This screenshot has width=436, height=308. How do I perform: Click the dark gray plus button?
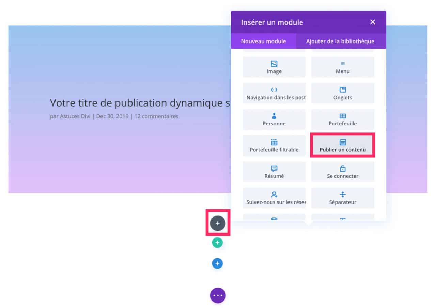click(x=217, y=223)
